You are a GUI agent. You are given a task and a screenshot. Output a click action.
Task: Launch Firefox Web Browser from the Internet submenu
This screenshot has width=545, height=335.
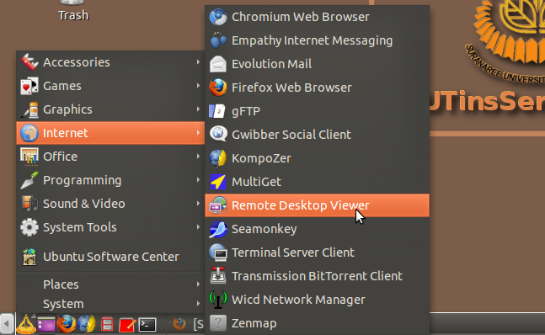pos(317,88)
